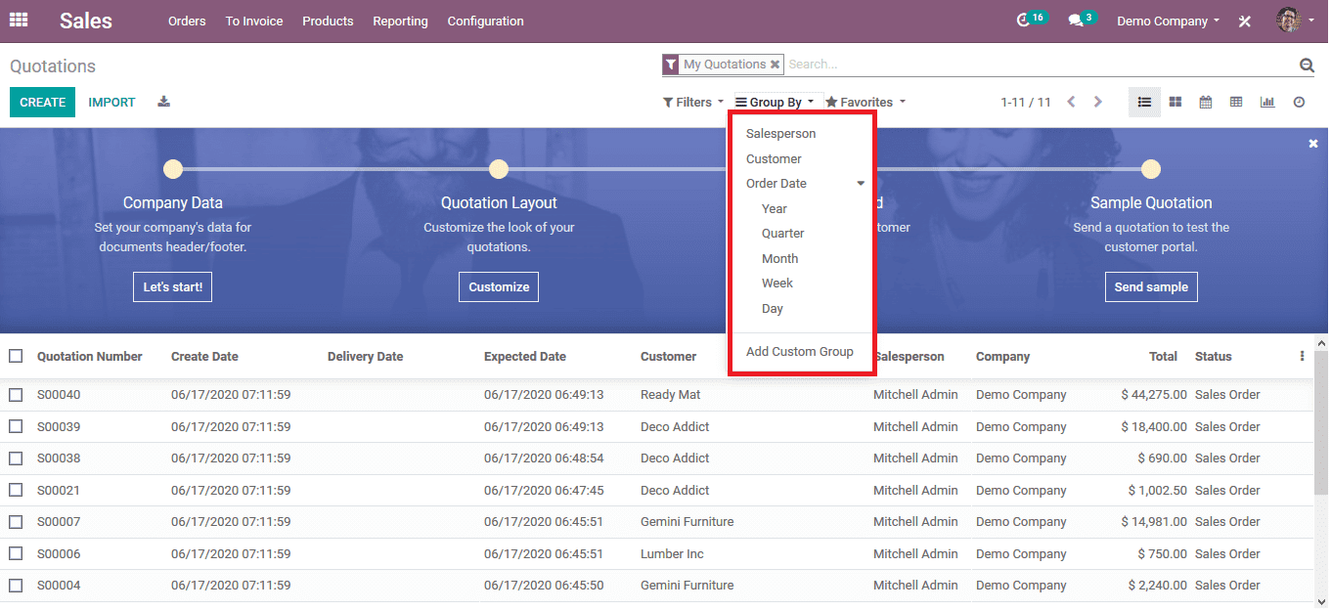This screenshot has height=611, width=1331.
Task: Click the search magnifier icon
Action: pyautogui.click(x=1307, y=65)
